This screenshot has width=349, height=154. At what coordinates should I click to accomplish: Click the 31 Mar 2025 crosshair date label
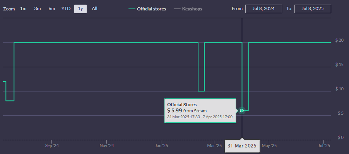242,146
